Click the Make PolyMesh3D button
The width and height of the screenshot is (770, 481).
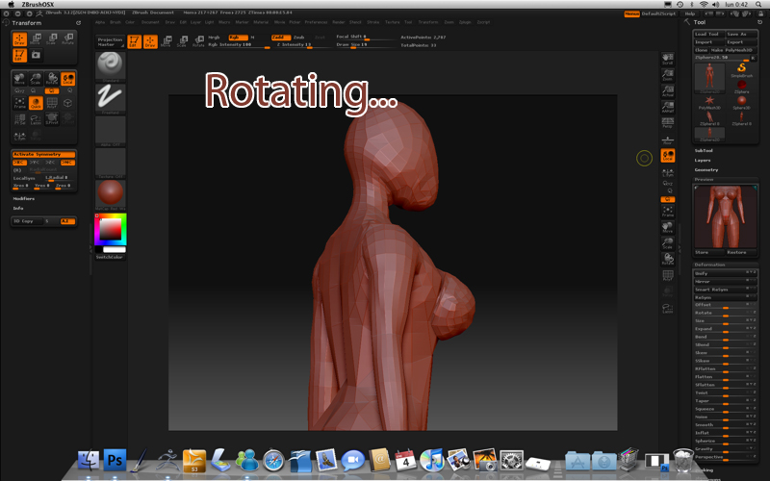pyautogui.click(x=733, y=50)
